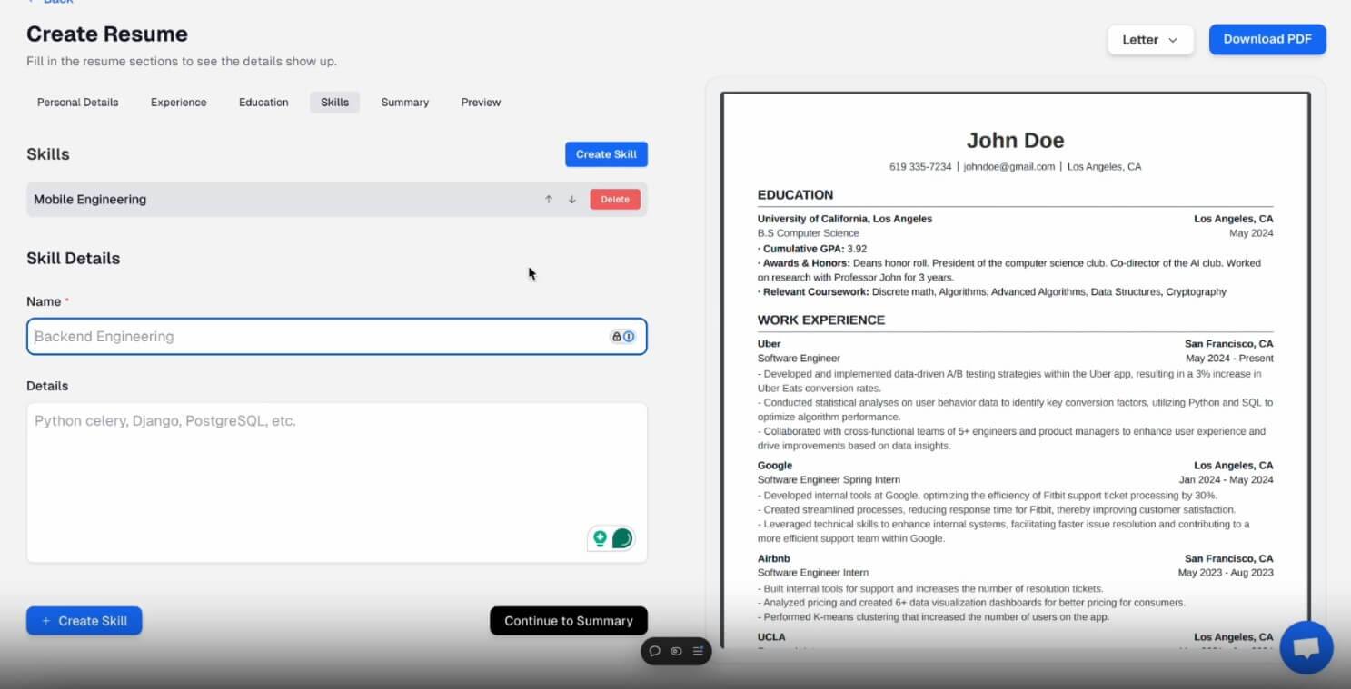
Task: Click the Skill Details heading
Action: [x=74, y=259]
